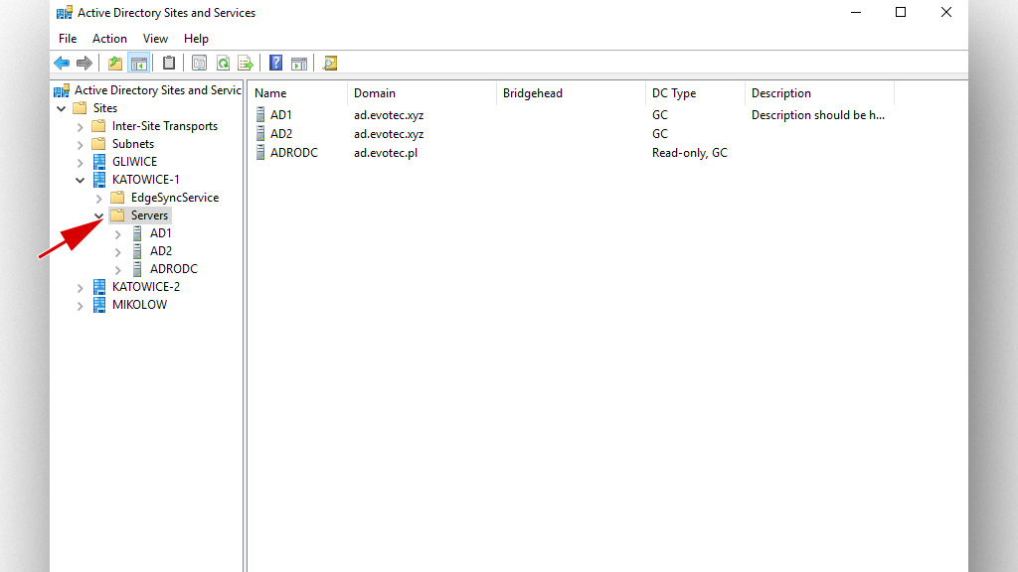Open the View menu
Image resolution: width=1018 pixels, height=572 pixels.
tap(155, 39)
